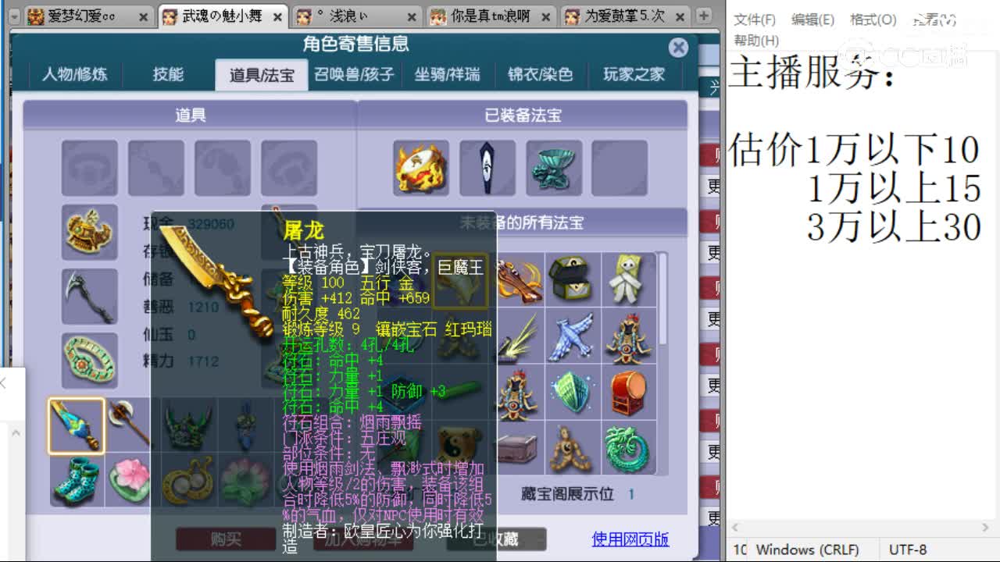
Task: Close the 角色寄售信息 dialog
Action: [678, 48]
